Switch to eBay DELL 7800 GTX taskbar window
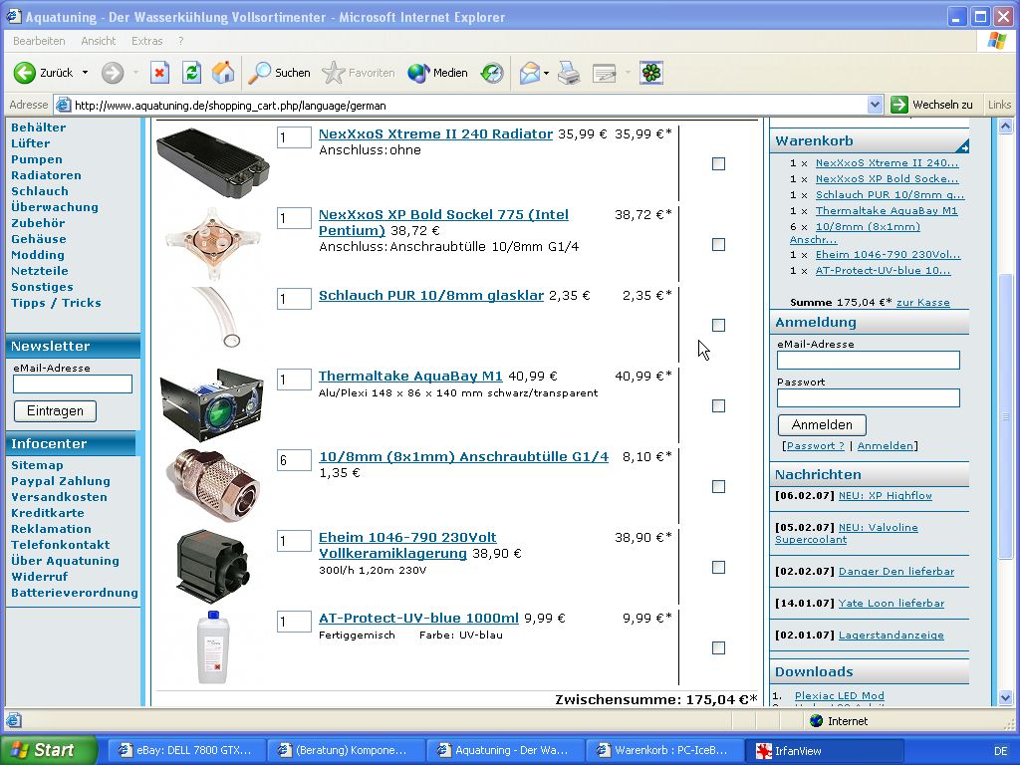Viewport: 1020px width, 765px height. pos(186,750)
